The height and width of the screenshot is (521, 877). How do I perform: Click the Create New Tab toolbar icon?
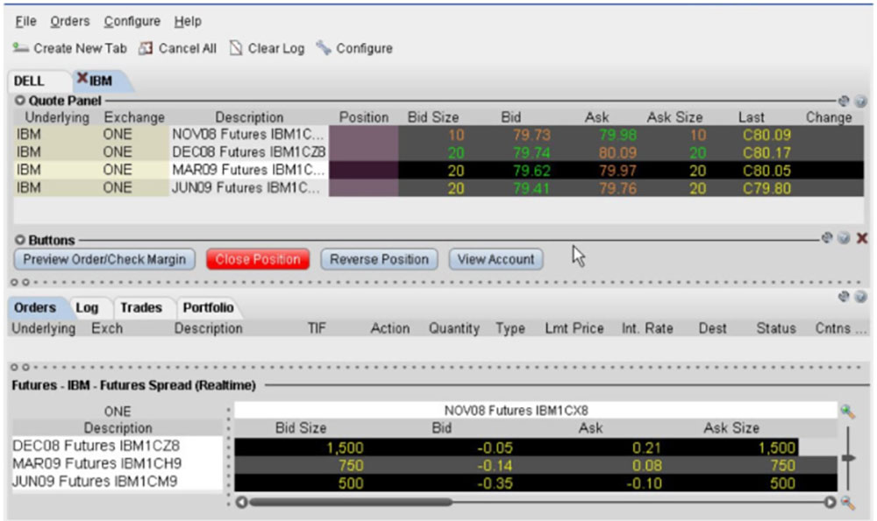click(x=21, y=48)
